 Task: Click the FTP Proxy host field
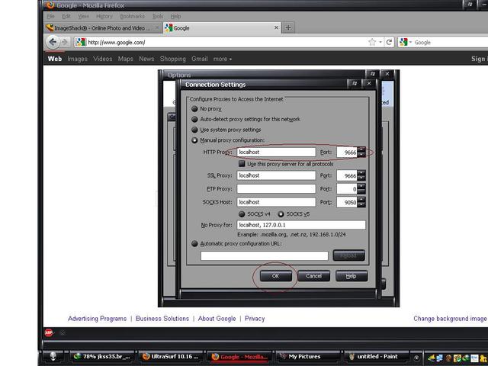pyautogui.click(x=276, y=189)
